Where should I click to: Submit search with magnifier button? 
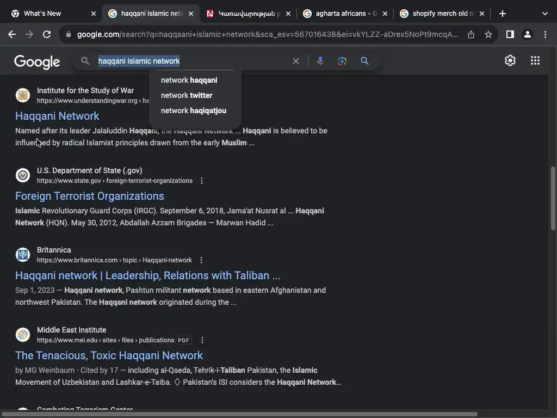point(364,61)
